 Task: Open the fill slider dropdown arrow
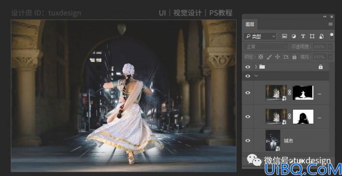[x=331, y=57]
